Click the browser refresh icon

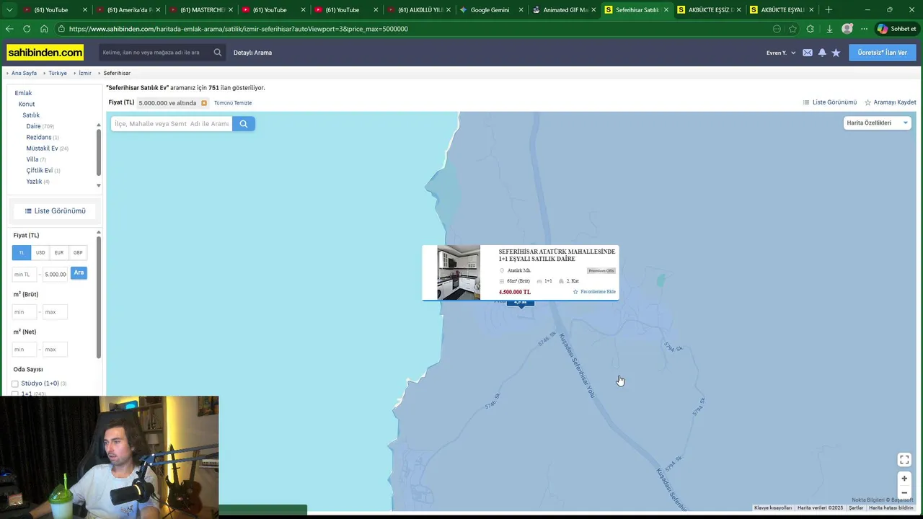(x=27, y=29)
